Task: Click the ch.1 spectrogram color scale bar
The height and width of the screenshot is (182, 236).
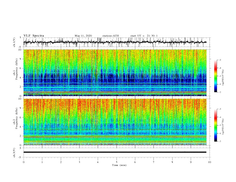Action: (x=215, y=76)
